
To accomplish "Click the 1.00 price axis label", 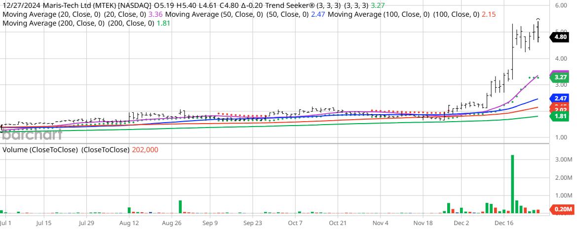I will tap(561, 137).
